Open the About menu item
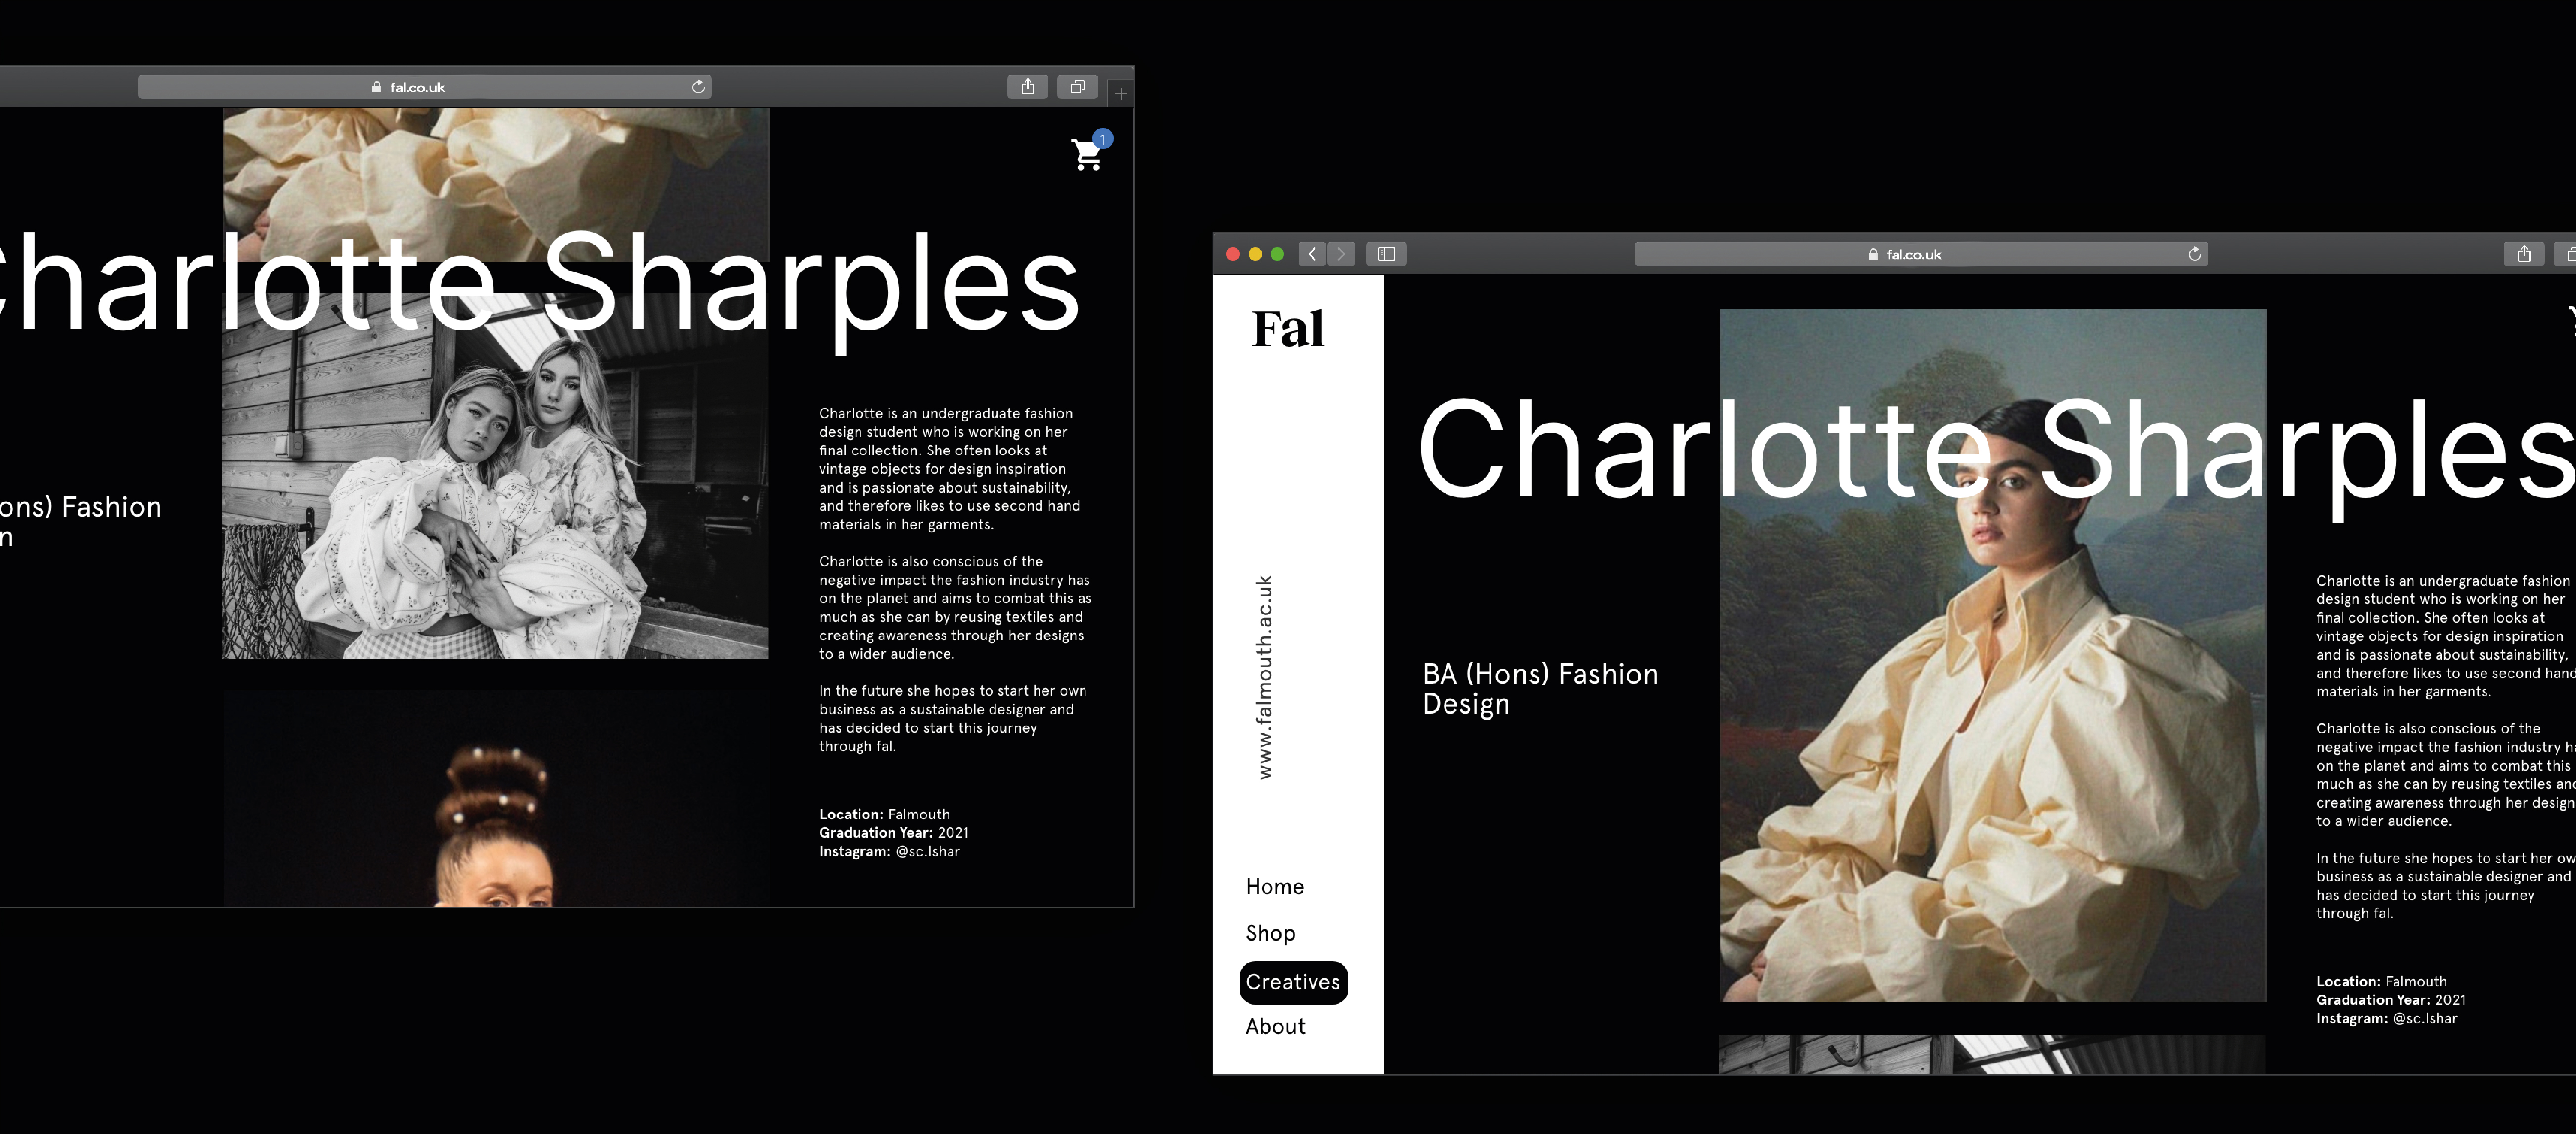This screenshot has height=1134, width=2576. point(1275,1026)
